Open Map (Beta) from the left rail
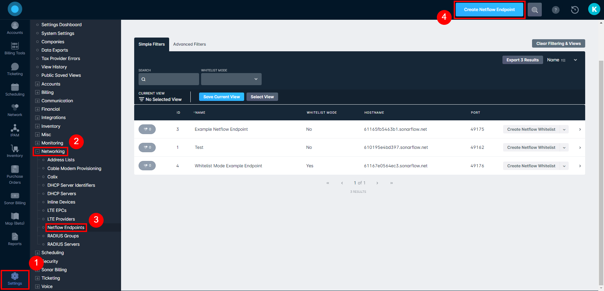 [x=15, y=219]
